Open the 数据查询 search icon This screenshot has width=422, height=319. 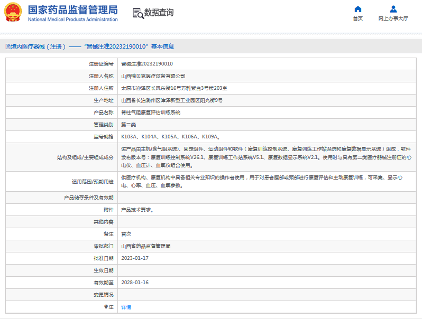point(139,13)
